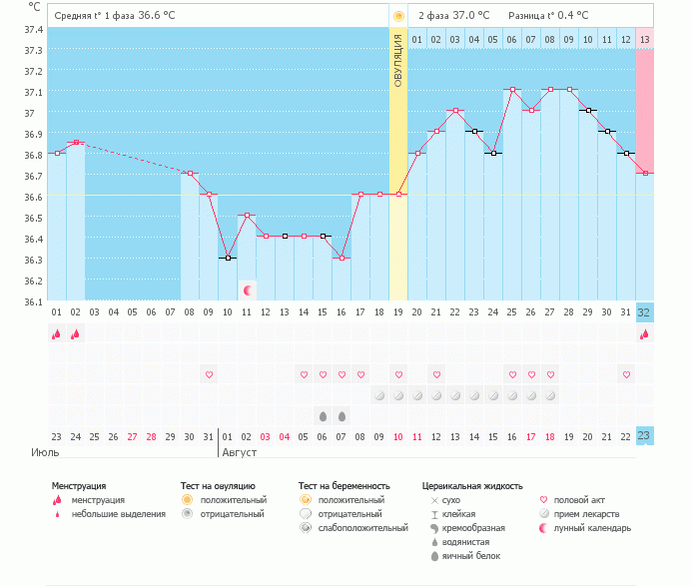This screenshot has width=692, height=586.
Task: Click the positive ovulation test legend icon
Action: [x=187, y=499]
